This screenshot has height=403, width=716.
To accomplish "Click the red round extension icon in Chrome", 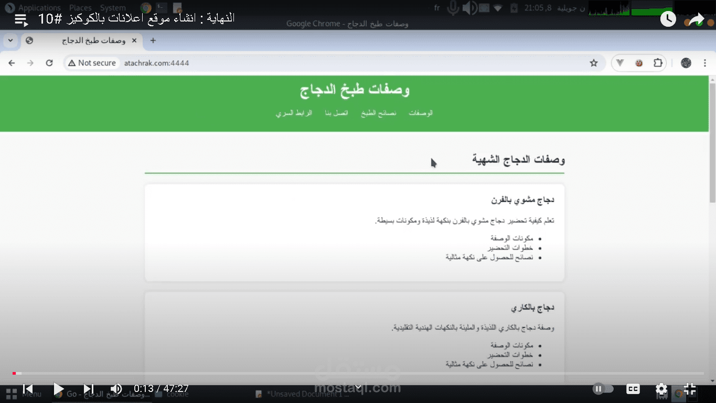I will click(639, 63).
